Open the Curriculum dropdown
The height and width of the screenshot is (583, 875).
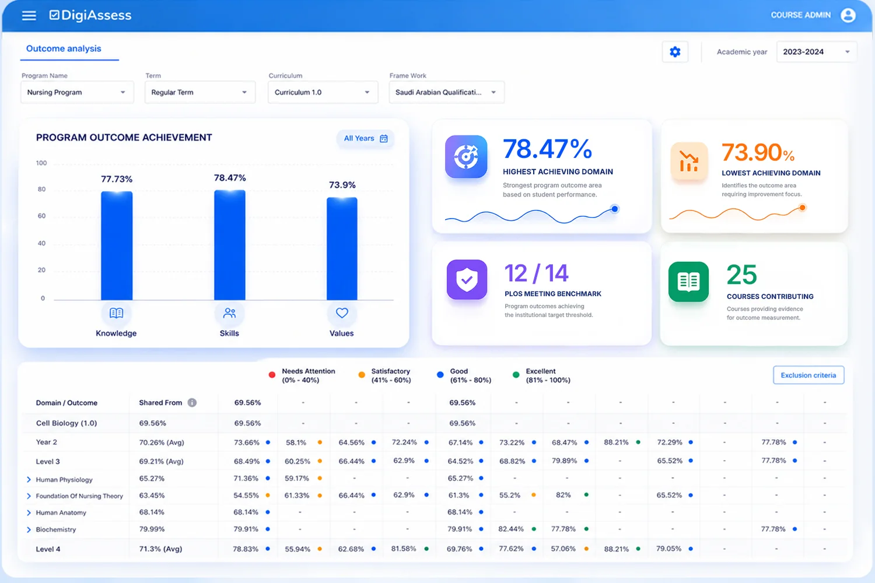coord(323,92)
